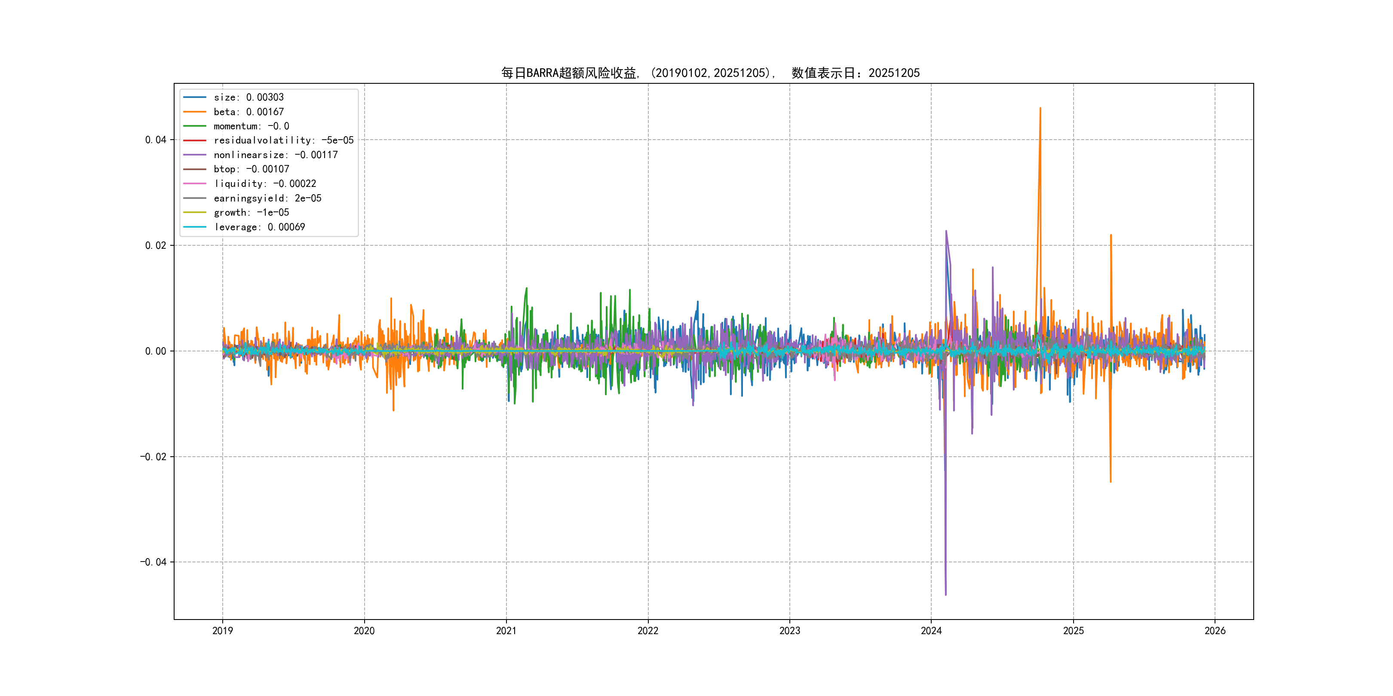Screen dimensions: 1393x696
Task: Click the green momentum legend line
Action: 194,126
